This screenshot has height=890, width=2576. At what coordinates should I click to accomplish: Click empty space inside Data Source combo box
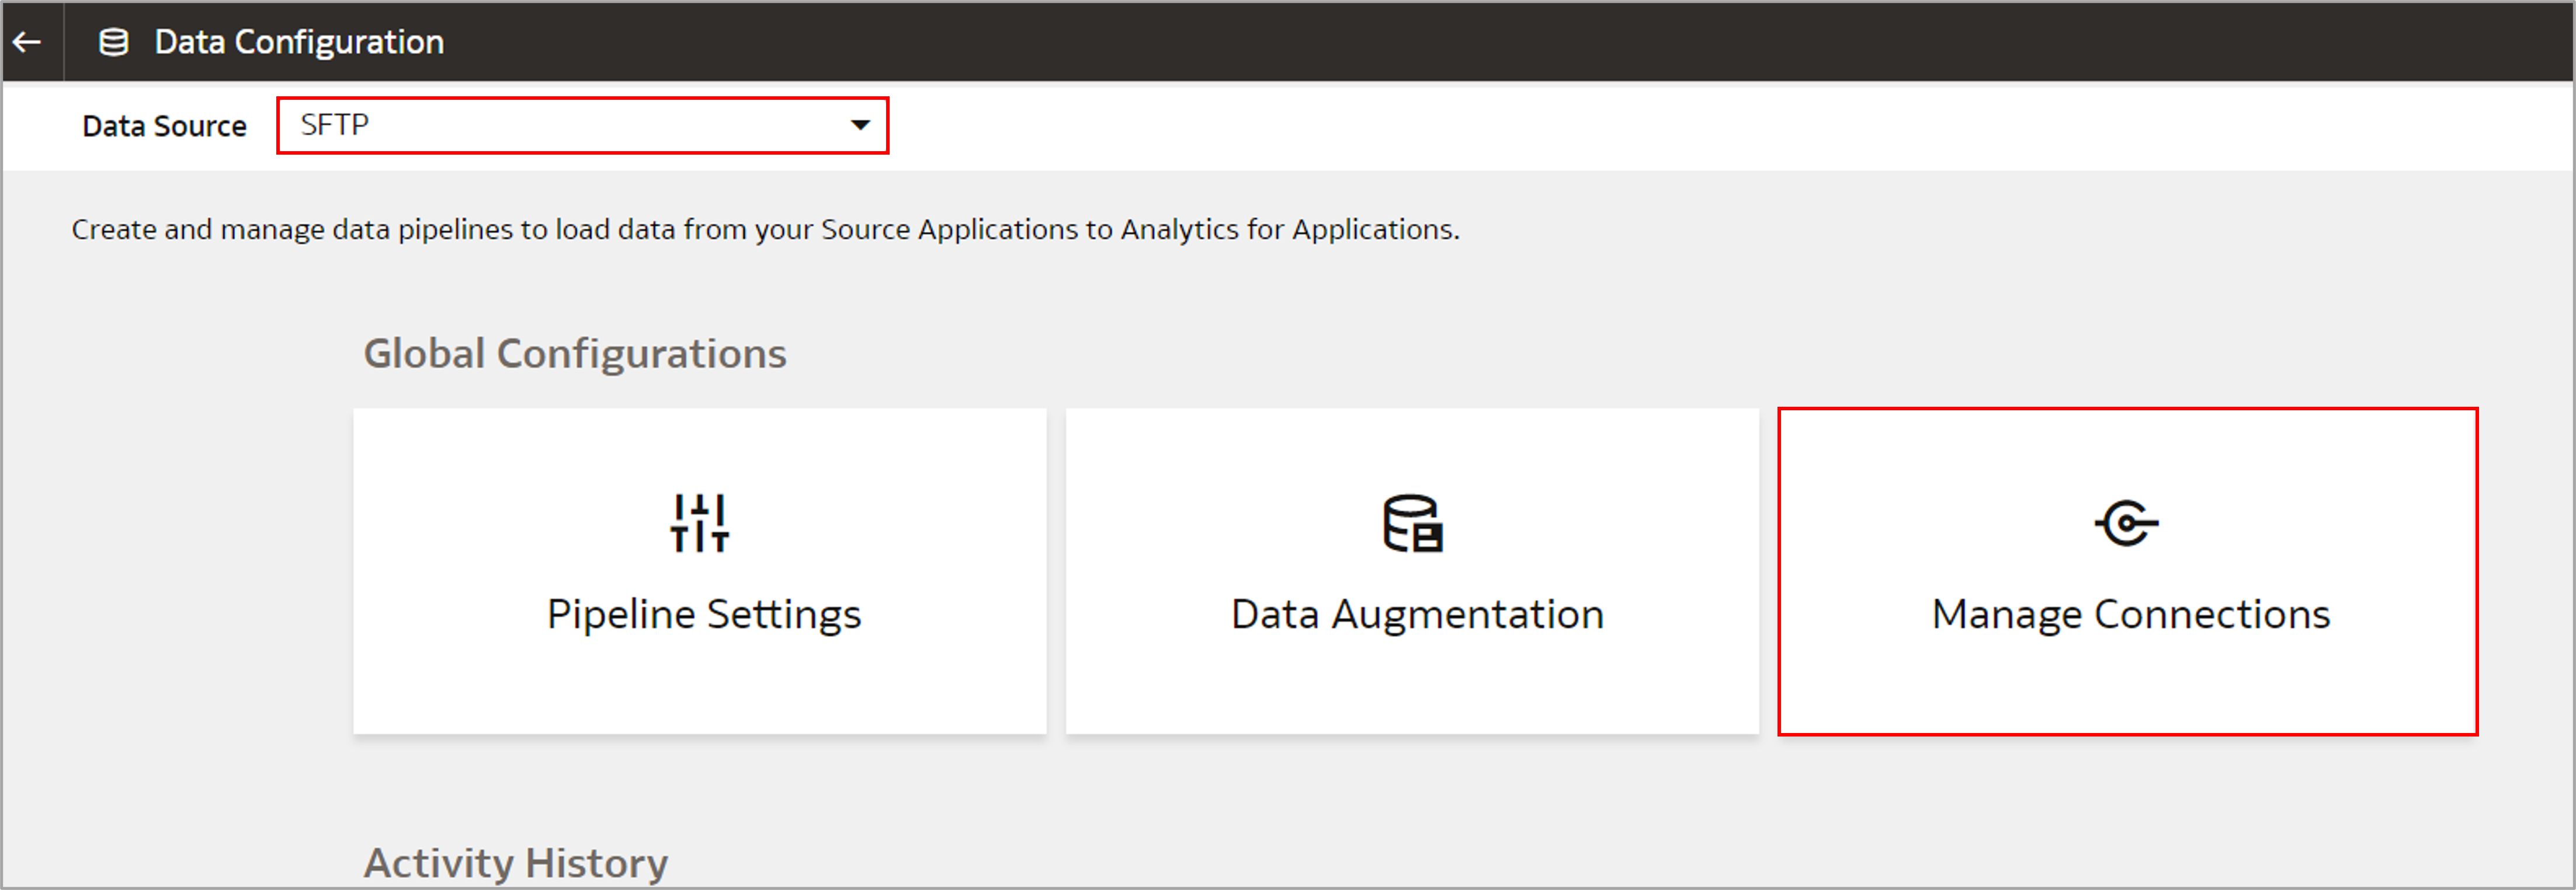(x=600, y=126)
